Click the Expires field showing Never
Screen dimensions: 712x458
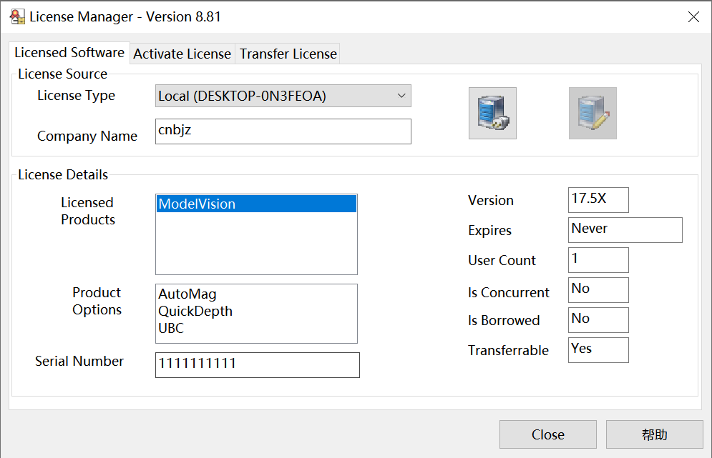coord(625,230)
